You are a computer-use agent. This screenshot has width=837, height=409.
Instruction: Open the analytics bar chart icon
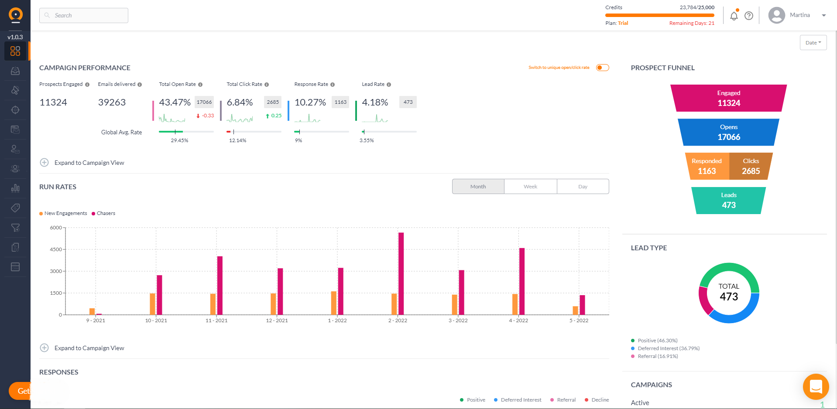15,188
